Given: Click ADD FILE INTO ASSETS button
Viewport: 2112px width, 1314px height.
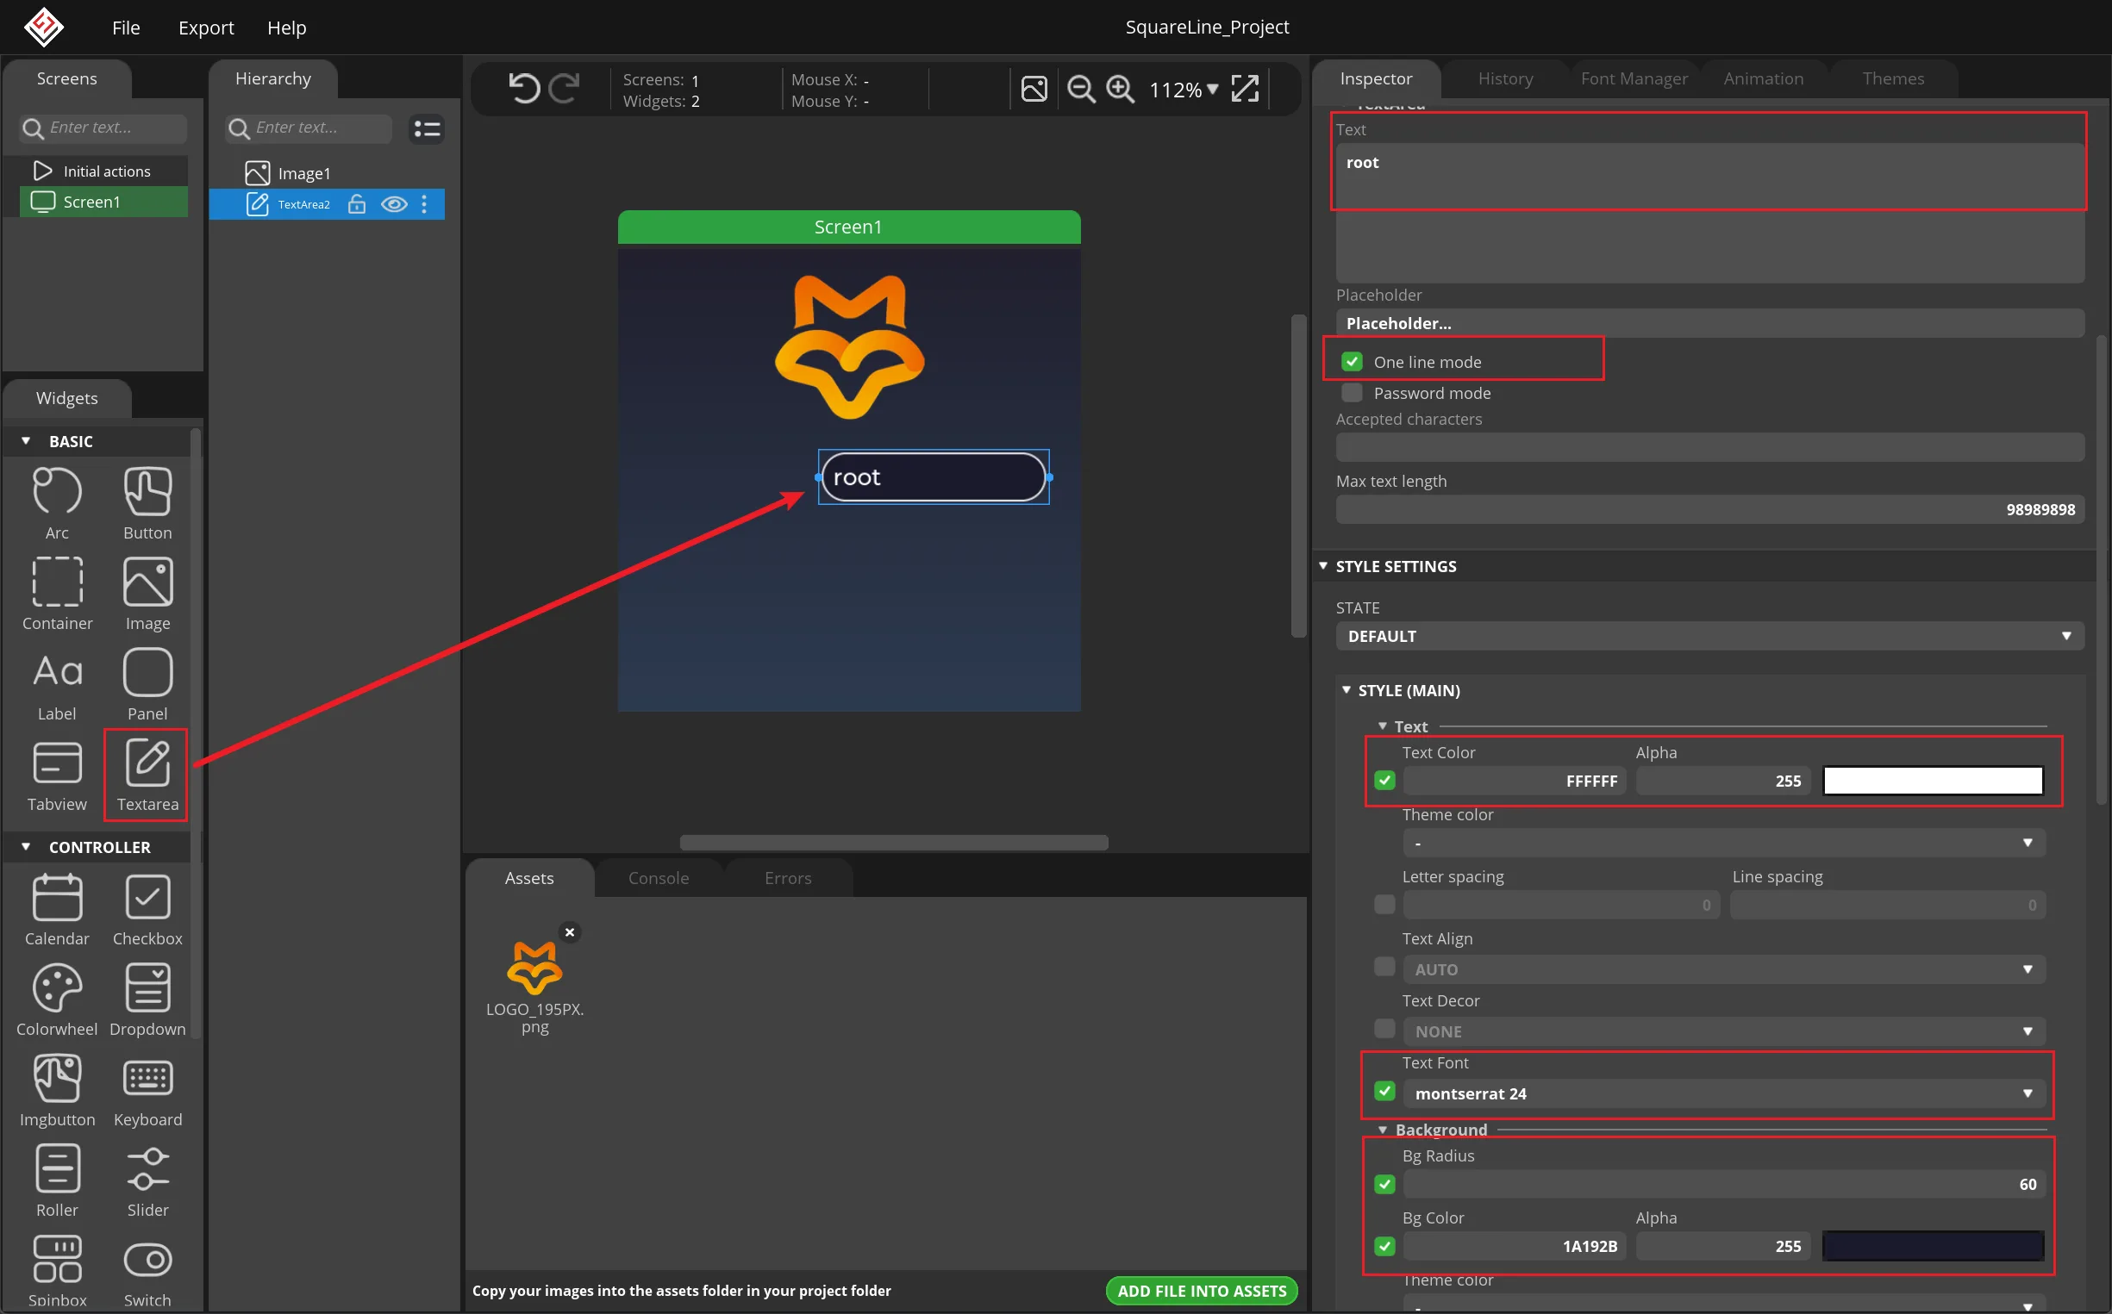Looking at the screenshot, I should point(1202,1292).
